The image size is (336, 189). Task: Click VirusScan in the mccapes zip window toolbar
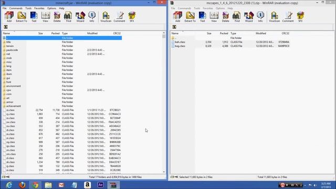[275, 17]
